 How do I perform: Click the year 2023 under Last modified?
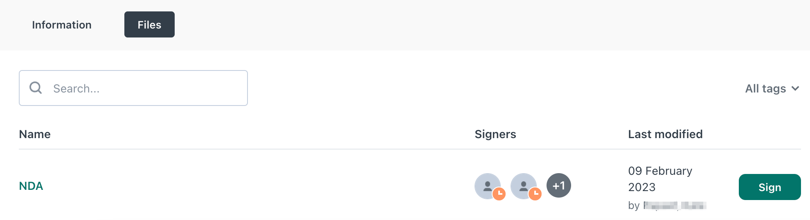tap(641, 187)
